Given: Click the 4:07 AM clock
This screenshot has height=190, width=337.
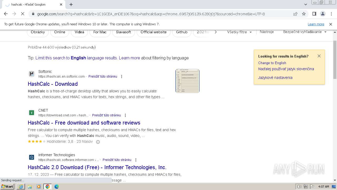Looking at the screenshot, I should [x=324, y=187].
